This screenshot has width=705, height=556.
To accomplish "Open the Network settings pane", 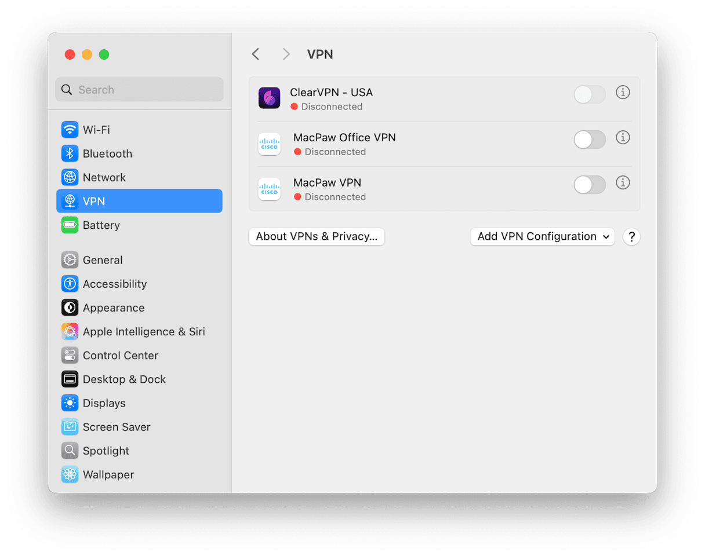I will pos(104,177).
